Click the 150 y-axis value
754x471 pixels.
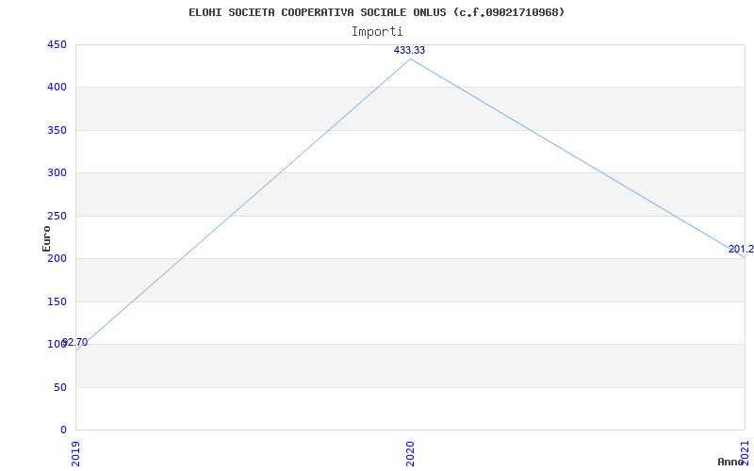point(57,301)
